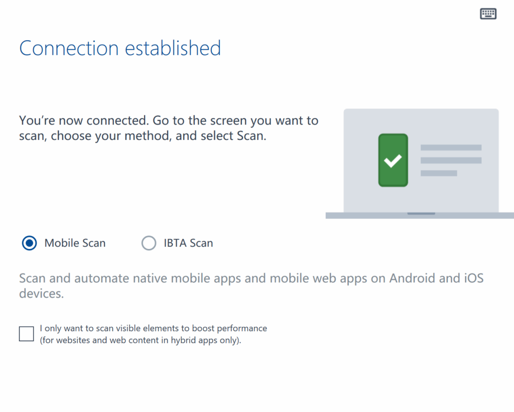The image size is (514, 412).
Task: Click the white checkmark on the phone
Action: [x=393, y=161]
